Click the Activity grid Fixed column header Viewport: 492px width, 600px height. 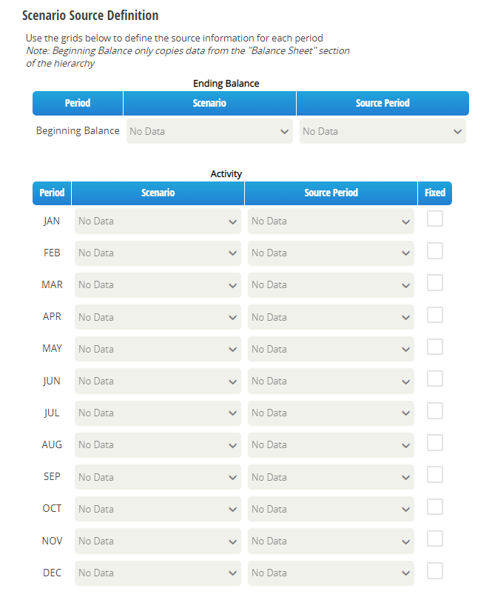coord(435,193)
